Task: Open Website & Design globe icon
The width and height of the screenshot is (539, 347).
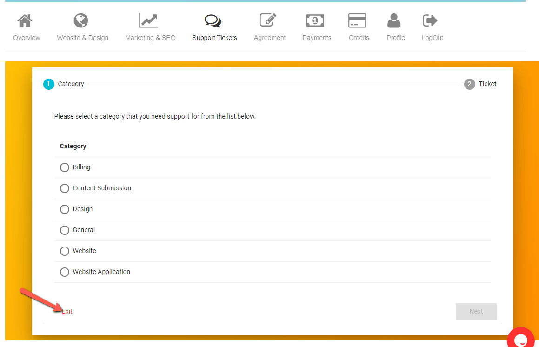Action: click(81, 21)
